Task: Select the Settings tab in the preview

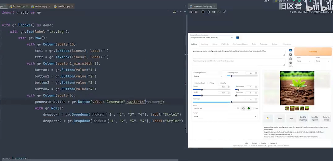Action: tap(275, 44)
